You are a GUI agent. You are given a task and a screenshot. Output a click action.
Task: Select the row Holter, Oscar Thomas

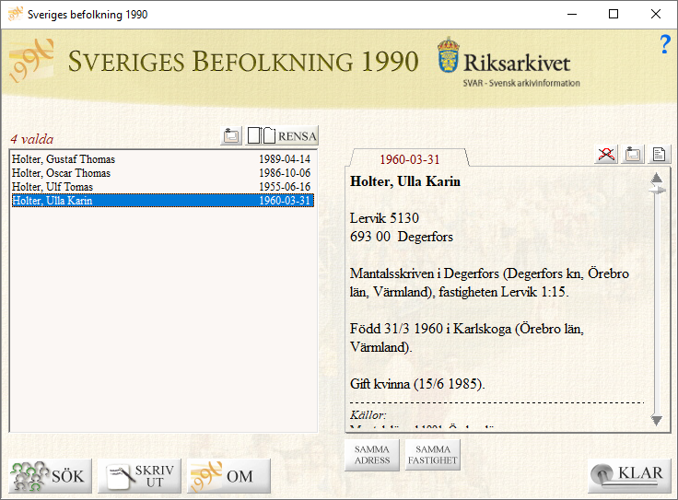pos(162,173)
